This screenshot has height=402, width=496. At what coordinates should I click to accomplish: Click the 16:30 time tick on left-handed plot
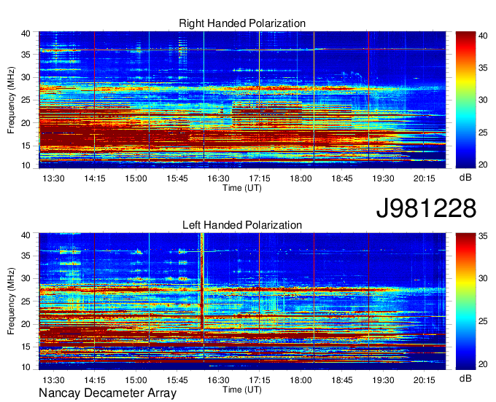(218, 380)
